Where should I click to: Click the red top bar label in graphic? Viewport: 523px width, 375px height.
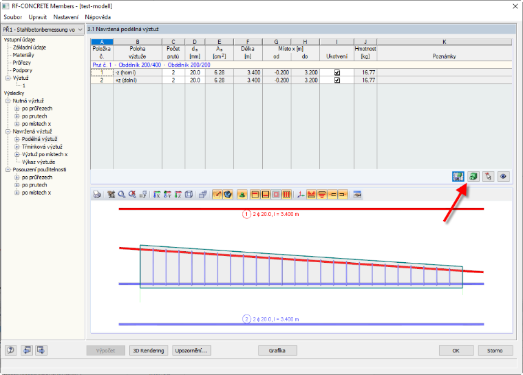(270, 214)
